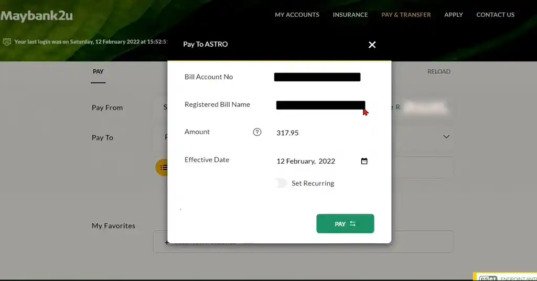Screen dimensions: 537x281
Task: Click the ESET Endpoint Antivirus notification
Action: click(505, 277)
